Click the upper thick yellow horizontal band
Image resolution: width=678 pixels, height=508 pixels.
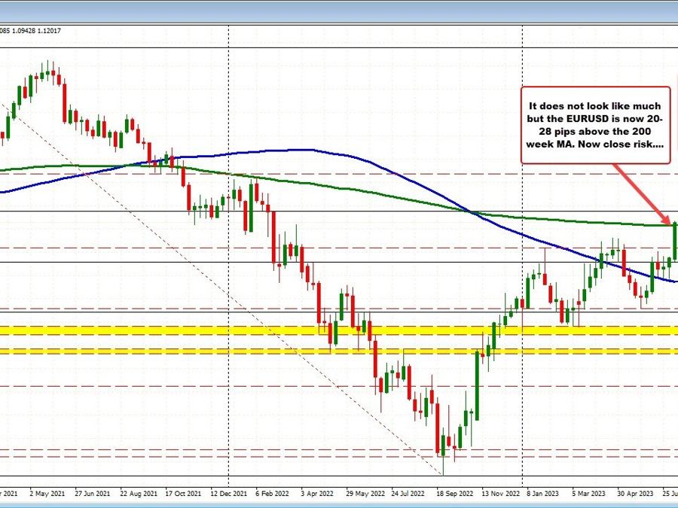(339, 331)
